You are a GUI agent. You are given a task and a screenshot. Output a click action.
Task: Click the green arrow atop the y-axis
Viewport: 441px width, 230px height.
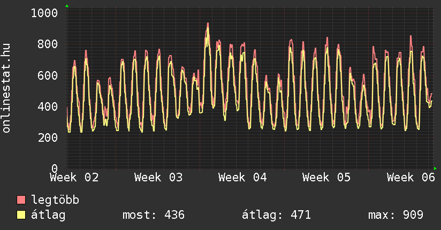pyautogui.click(x=67, y=6)
